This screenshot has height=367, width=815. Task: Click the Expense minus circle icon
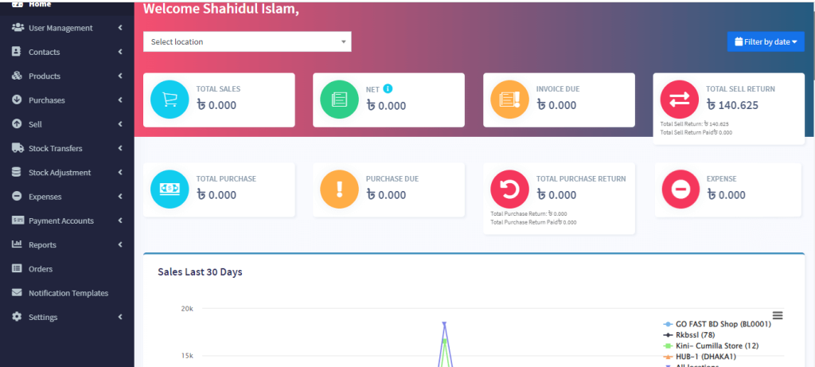pos(680,189)
